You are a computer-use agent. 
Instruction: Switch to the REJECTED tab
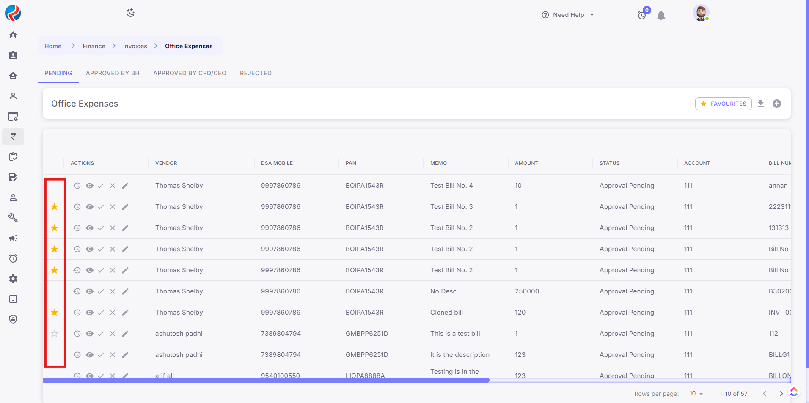pyautogui.click(x=256, y=73)
